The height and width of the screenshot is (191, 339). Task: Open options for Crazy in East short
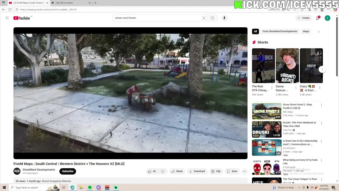click(x=320, y=88)
